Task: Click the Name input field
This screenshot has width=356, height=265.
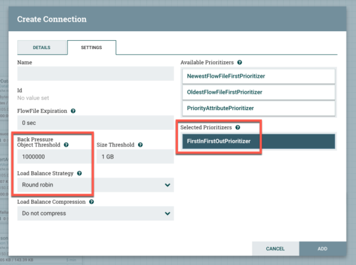Action: pos(95,73)
